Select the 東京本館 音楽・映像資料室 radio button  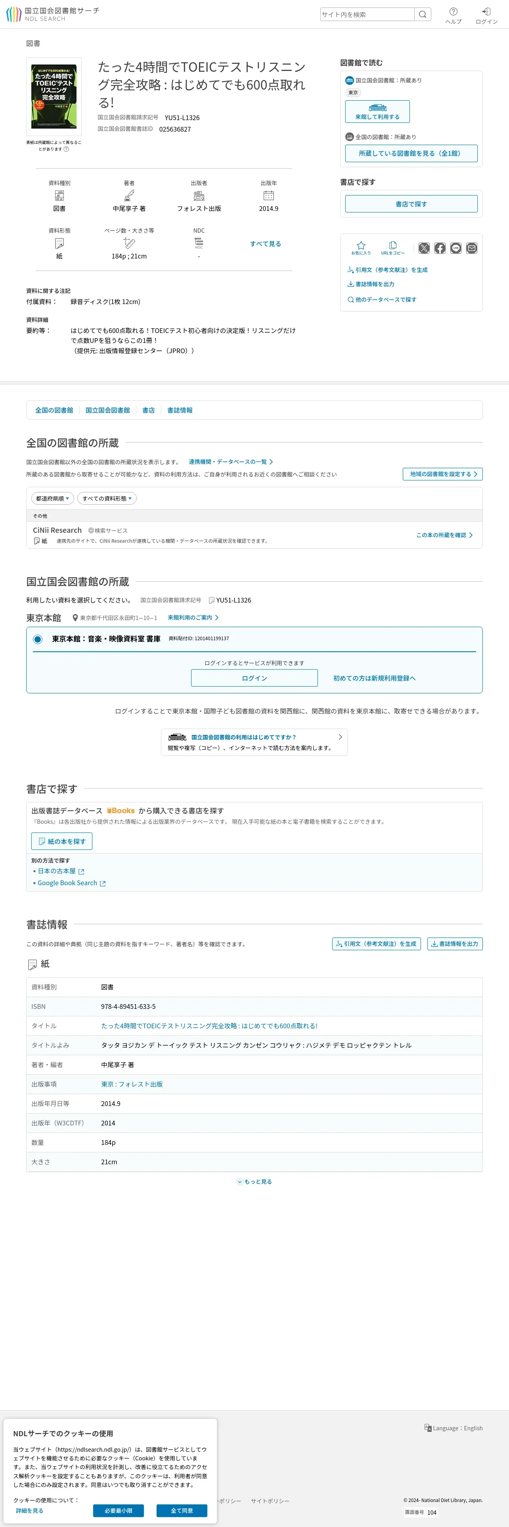click(38, 639)
